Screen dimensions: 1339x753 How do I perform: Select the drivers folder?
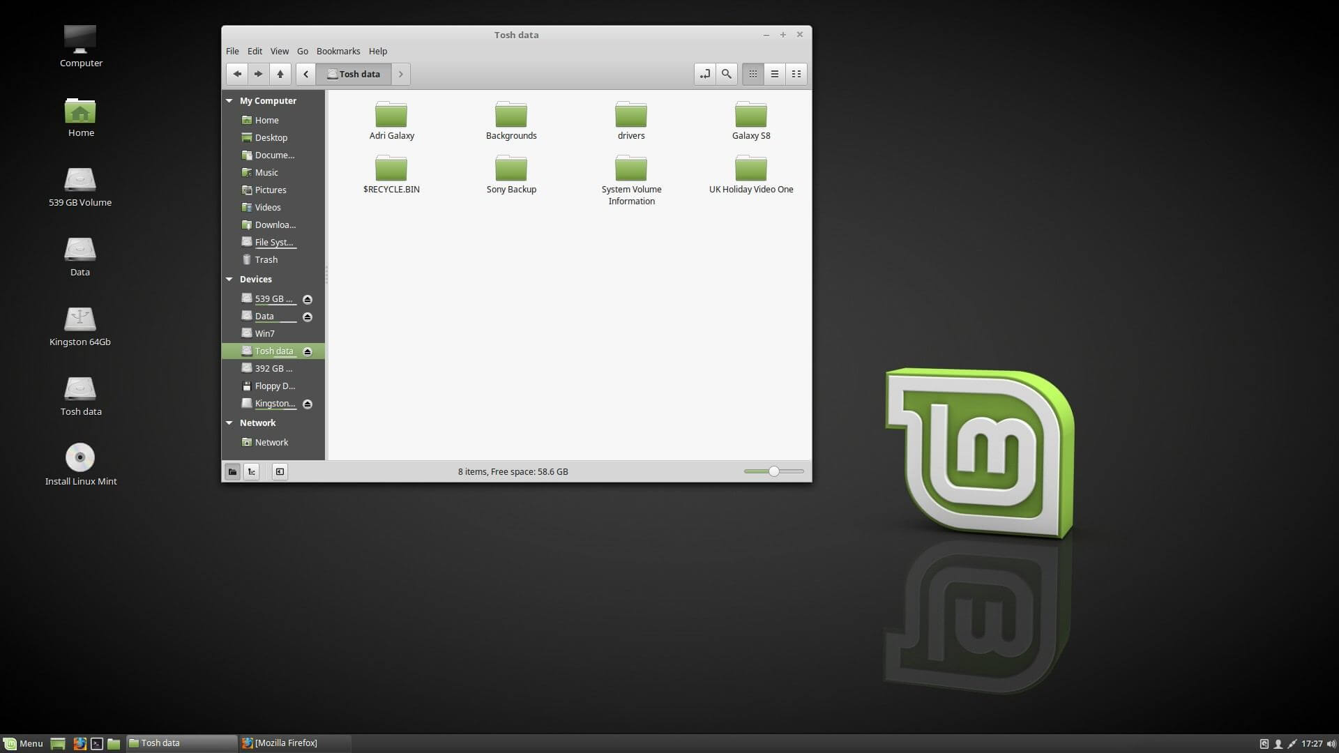[x=631, y=121]
